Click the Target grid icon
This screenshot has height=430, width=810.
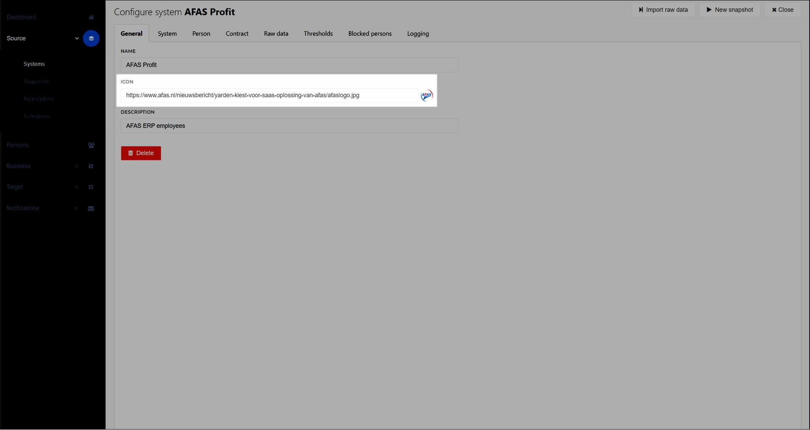coord(91,187)
